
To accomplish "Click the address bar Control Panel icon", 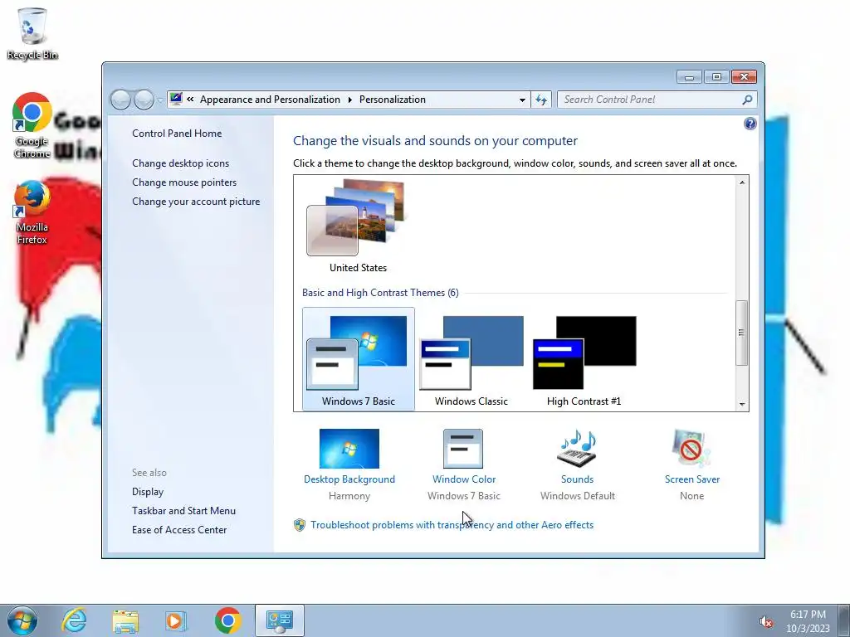I will point(176,100).
